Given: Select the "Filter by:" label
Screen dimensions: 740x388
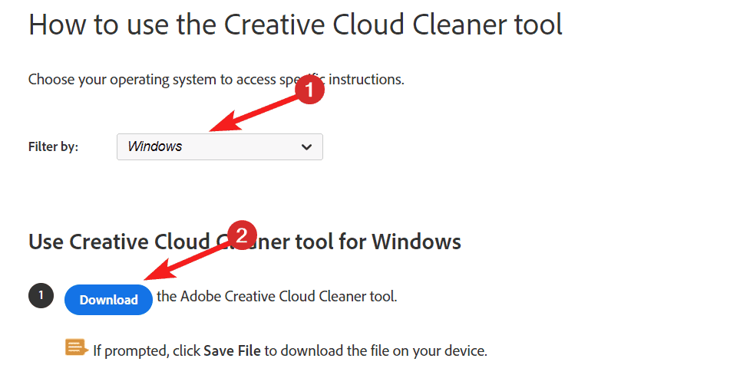Looking at the screenshot, I should click(x=53, y=146).
